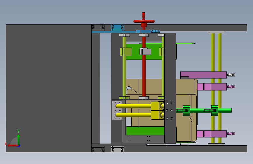Click the green Y axis of triad
Image resolution: width=253 pixels, height=164 pixels.
pos(19,140)
